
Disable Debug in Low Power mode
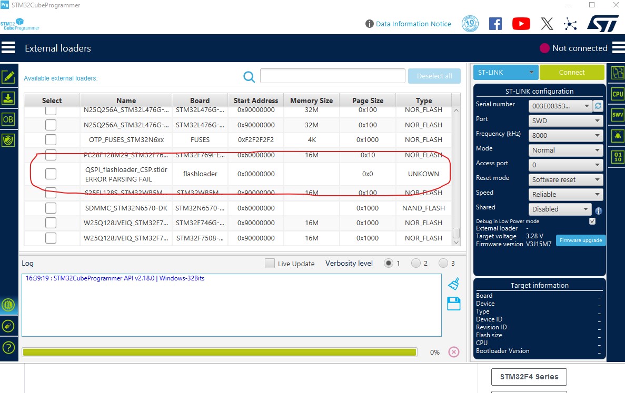592,221
